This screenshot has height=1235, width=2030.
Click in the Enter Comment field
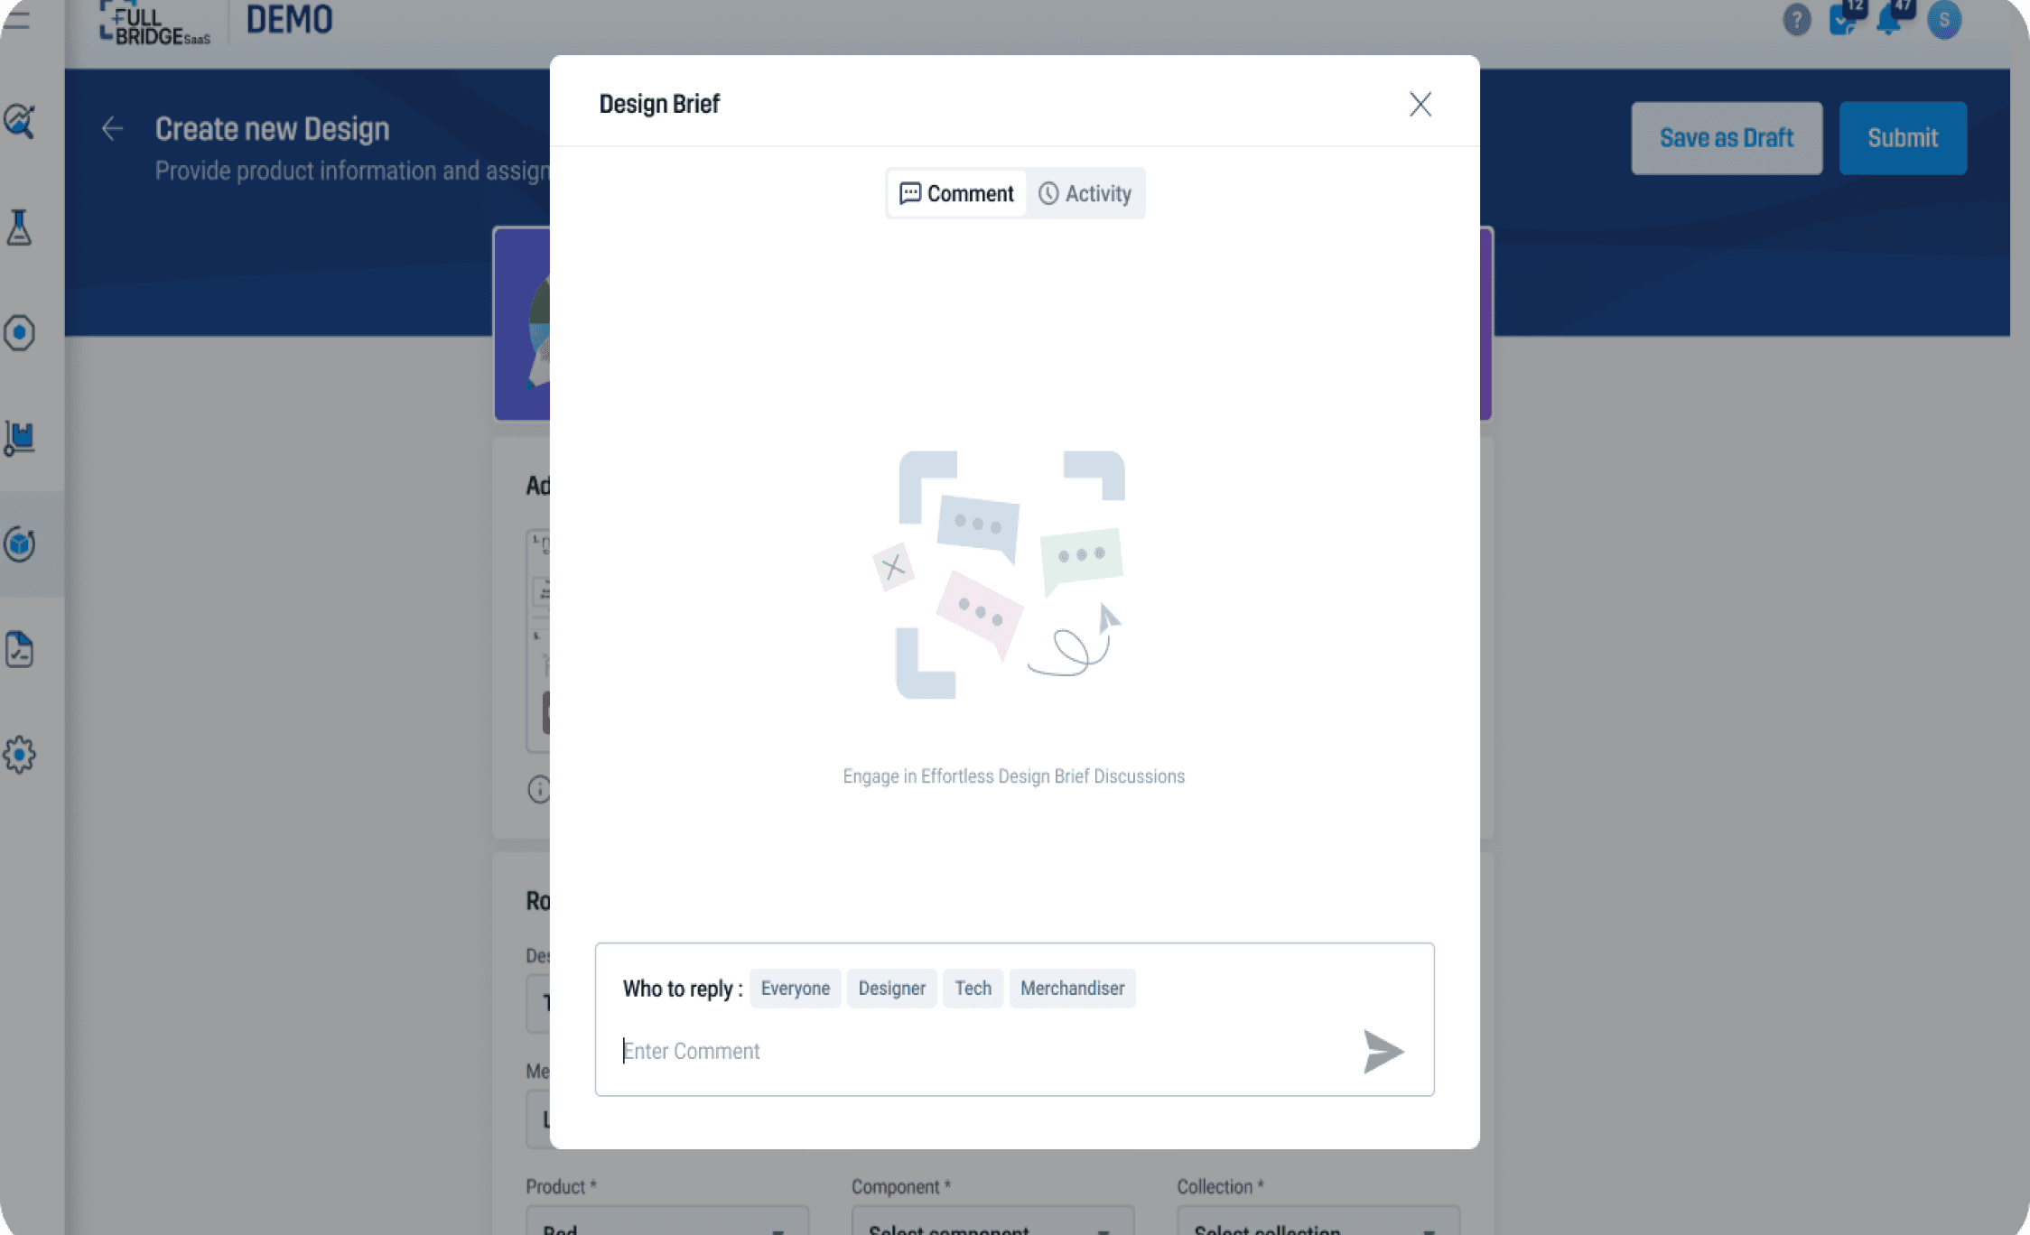coord(984,1051)
